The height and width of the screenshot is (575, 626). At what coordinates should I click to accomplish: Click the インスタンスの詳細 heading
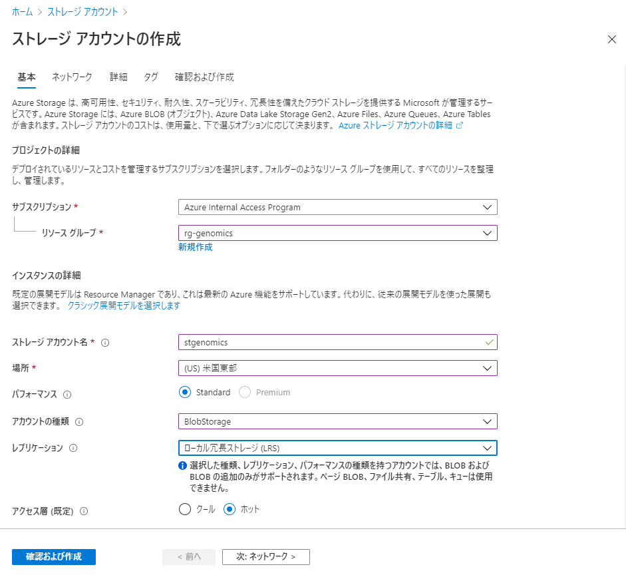click(47, 276)
